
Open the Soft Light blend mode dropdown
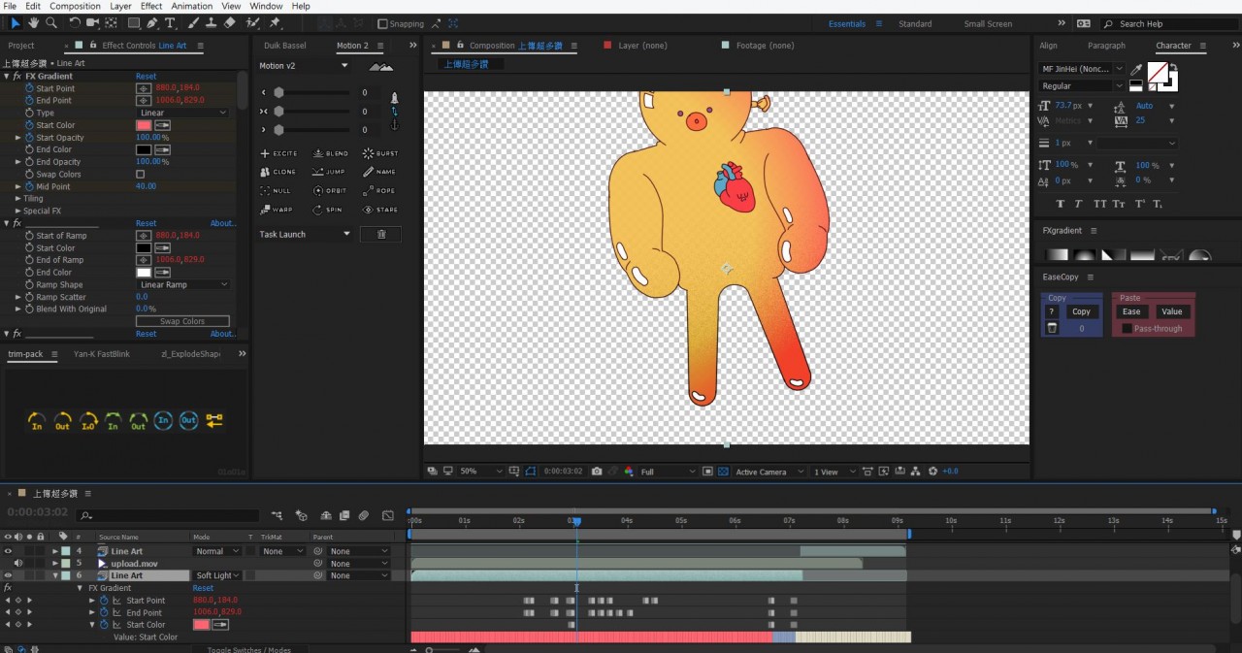click(217, 575)
